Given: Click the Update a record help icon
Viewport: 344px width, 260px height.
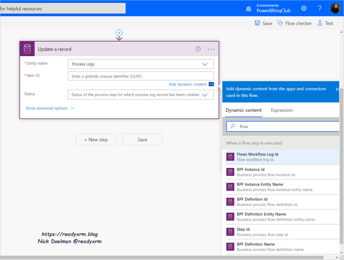Looking at the screenshot, I should pyautogui.click(x=198, y=49).
